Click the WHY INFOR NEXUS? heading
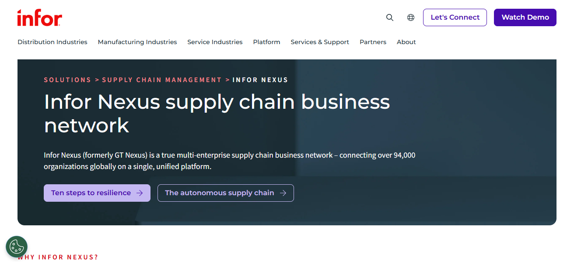The width and height of the screenshot is (574, 262). pyautogui.click(x=57, y=257)
